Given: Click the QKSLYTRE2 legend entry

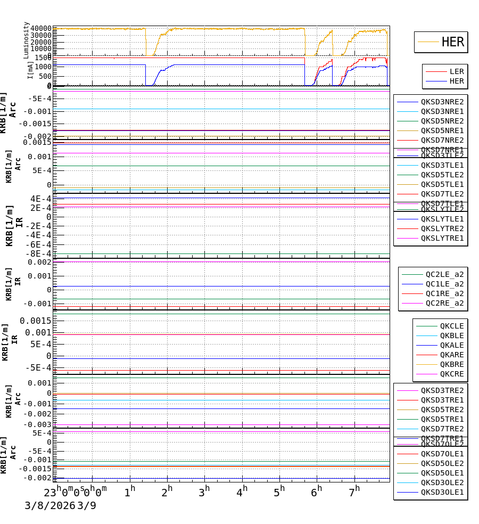Looking at the screenshot, I should click(x=442, y=229).
